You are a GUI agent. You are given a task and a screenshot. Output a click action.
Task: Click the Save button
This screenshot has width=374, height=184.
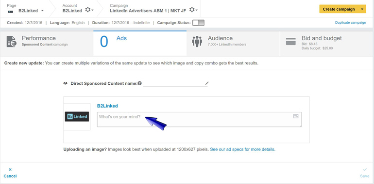[364, 173]
